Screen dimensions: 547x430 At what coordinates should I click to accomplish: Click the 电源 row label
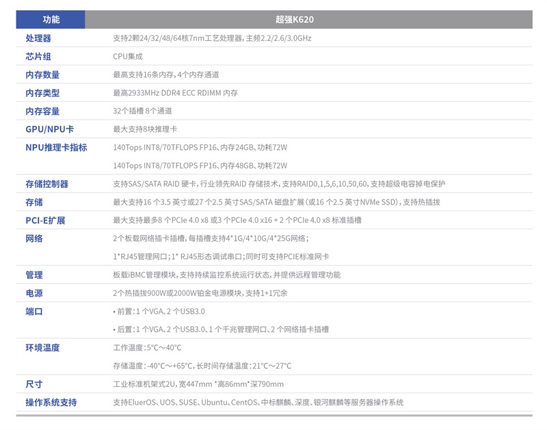click(x=34, y=293)
